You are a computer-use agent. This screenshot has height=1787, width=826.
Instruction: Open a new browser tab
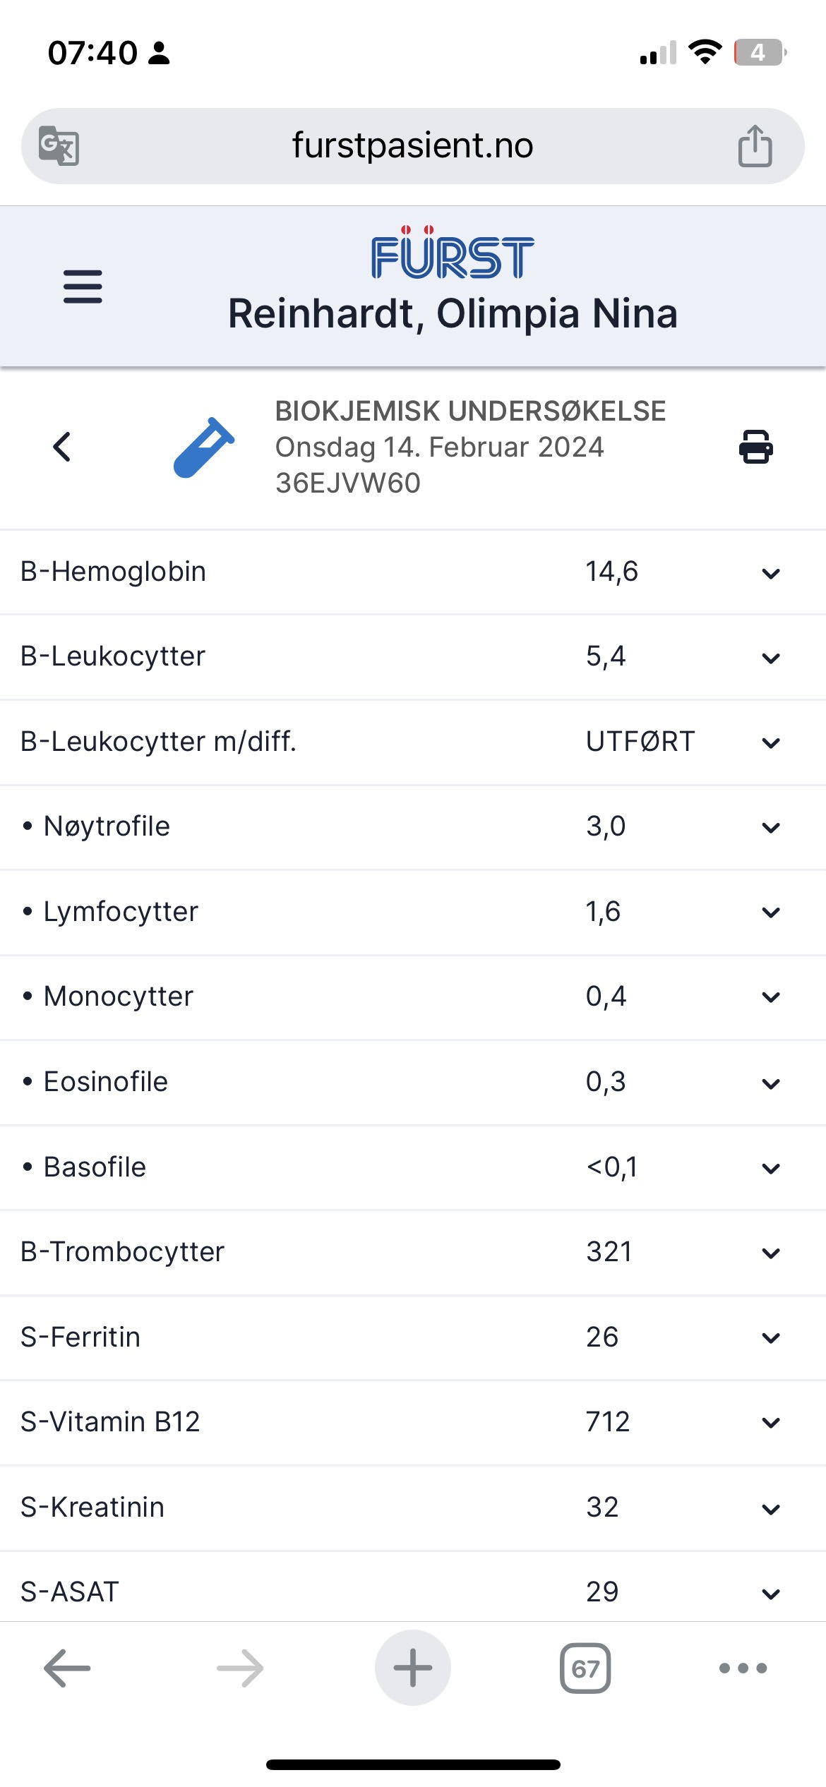[x=412, y=1668]
